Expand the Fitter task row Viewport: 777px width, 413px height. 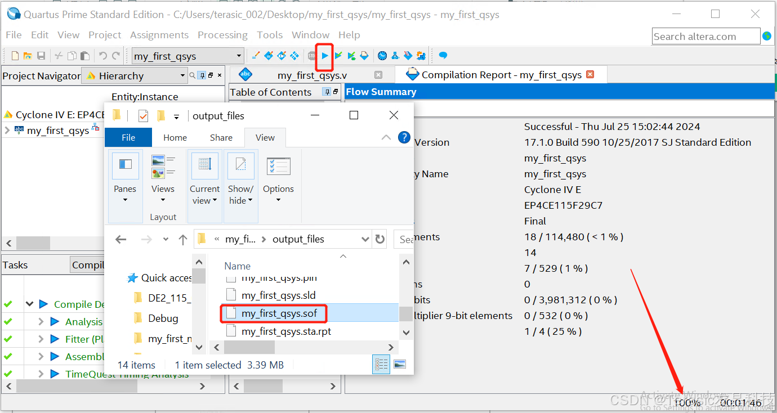tap(41, 339)
